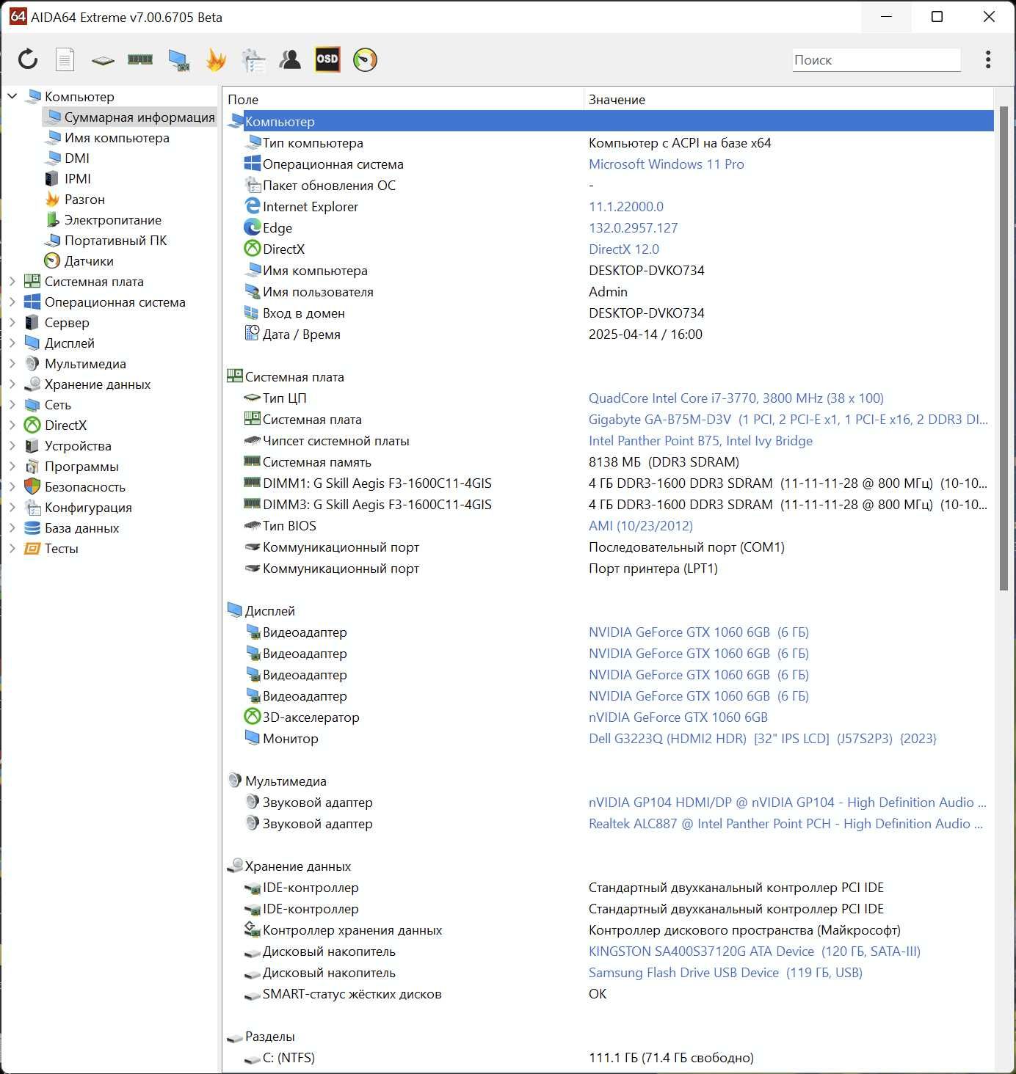The height and width of the screenshot is (1074, 1016).
Task: Select SMART-статус жёстких дисков row
Action: click(x=609, y=993)
